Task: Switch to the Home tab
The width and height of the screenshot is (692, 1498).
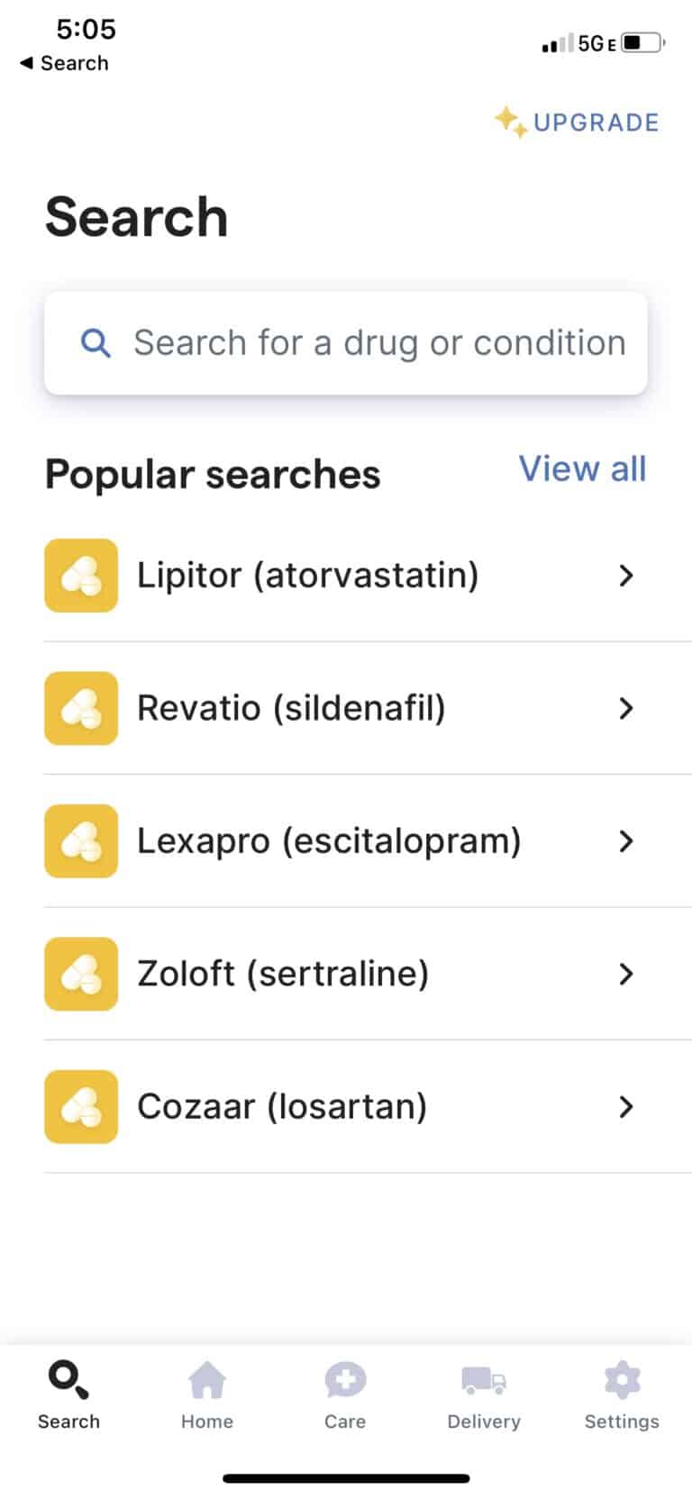Action: click(x=207, y=1394)
